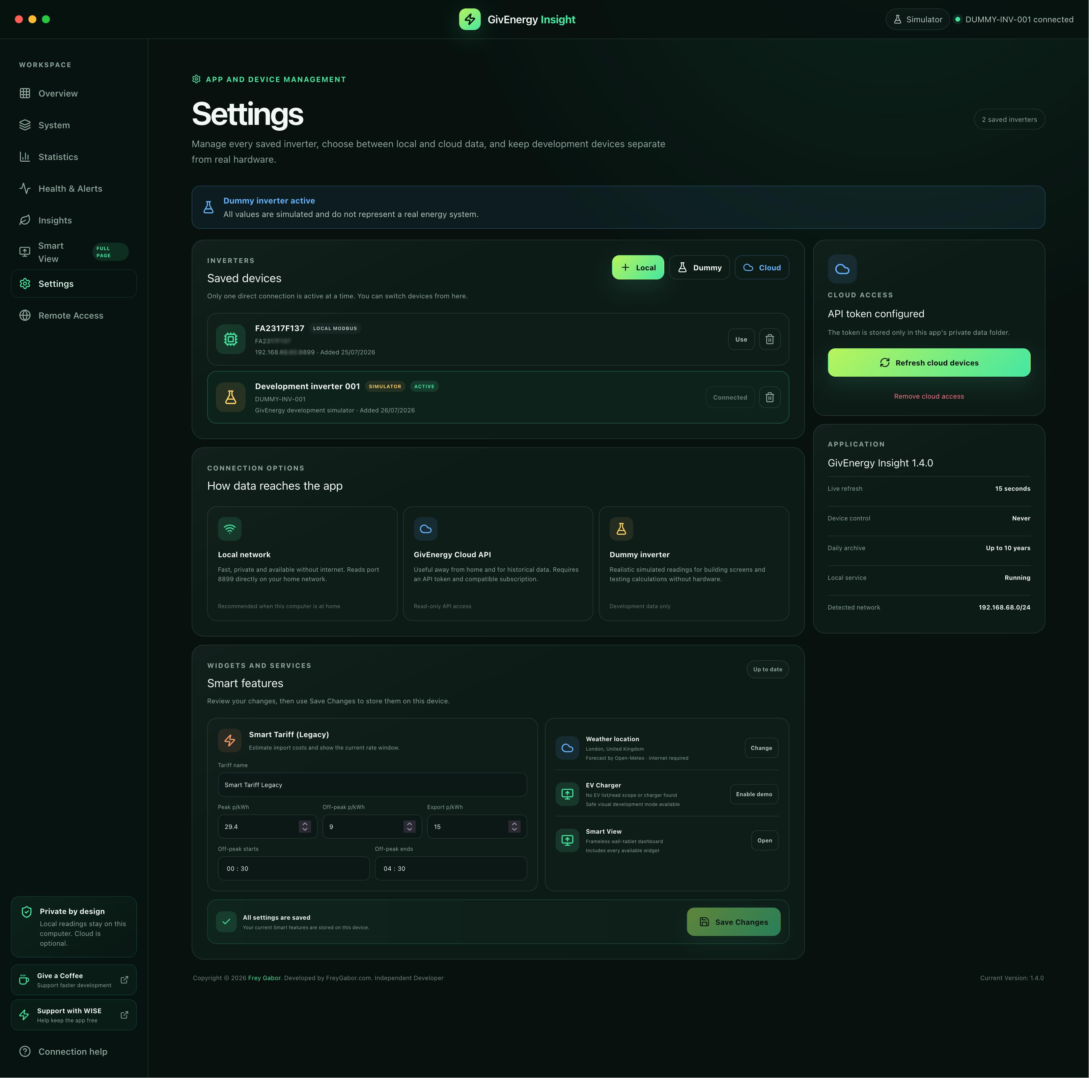Use the FA2317F137 inverter
Image resolution: width=1089 pixels, height=1078 pixels.
point(741,340)
